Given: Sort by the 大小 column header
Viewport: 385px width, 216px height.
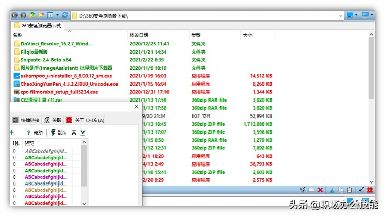Looking at the screenshot, I should click(x=247, y=35).
